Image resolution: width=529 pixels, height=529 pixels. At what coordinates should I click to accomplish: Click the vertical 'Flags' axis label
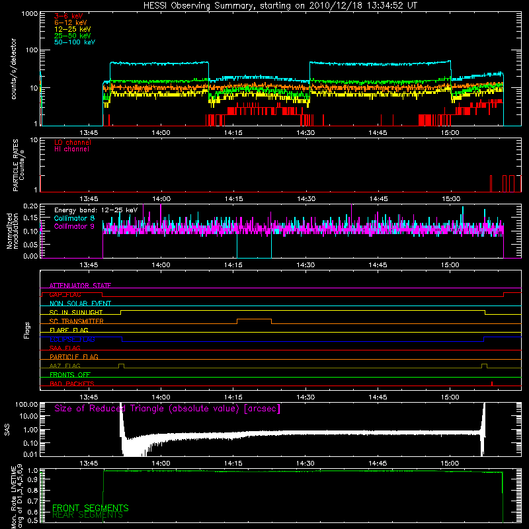click(x=26, y=330)
